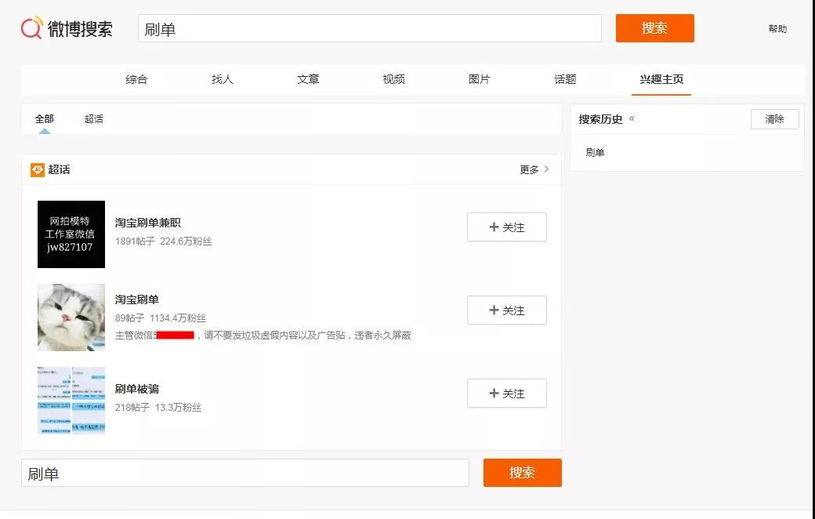Clear search history with 清除 button
Screen dimensions: 815x519
tap(774, 119)
